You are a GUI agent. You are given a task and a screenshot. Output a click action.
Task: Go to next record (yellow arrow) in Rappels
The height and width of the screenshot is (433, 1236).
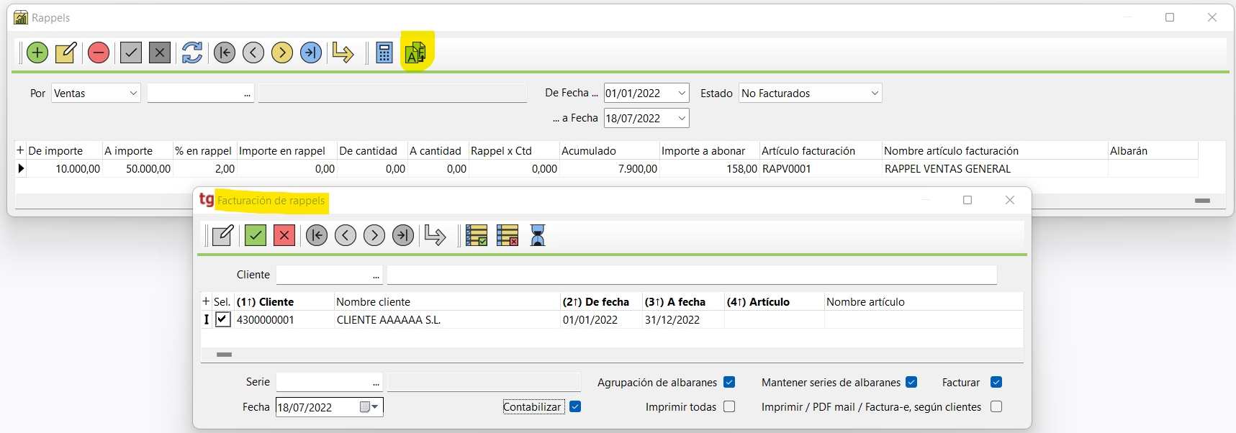pos(282,53)
